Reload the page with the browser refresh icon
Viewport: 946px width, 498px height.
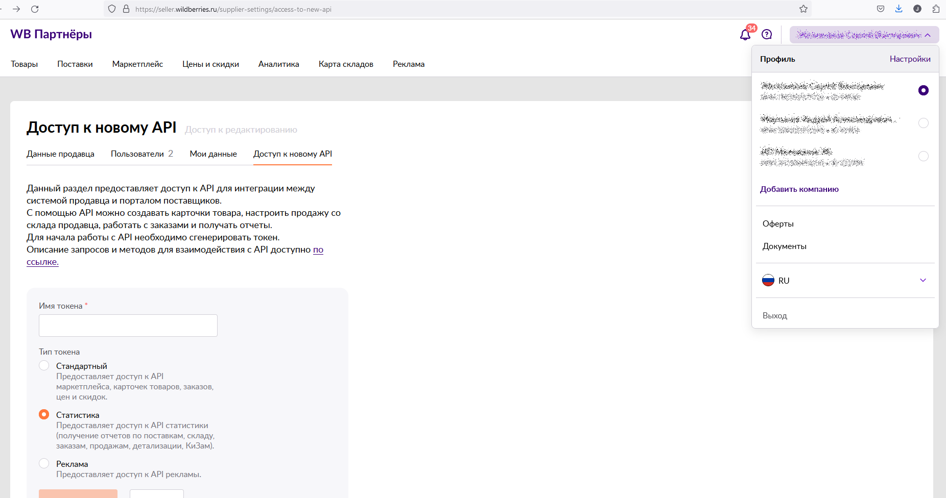(35, 9)
